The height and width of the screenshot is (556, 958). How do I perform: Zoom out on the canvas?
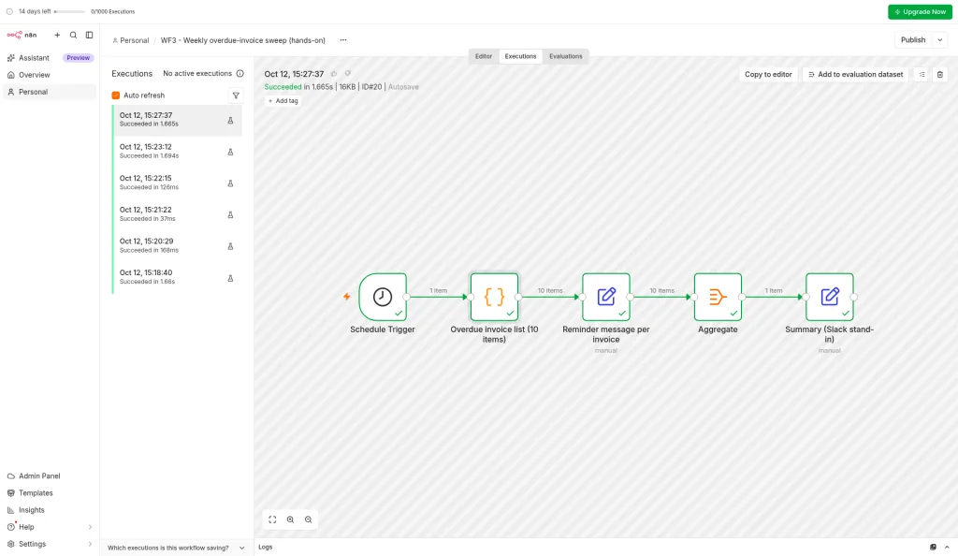pyautogui.click(x=309, y=519)
